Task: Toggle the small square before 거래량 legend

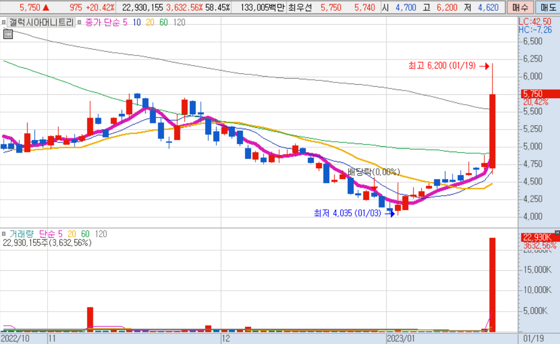Action: pyautogui.click(x=4, y=234)
